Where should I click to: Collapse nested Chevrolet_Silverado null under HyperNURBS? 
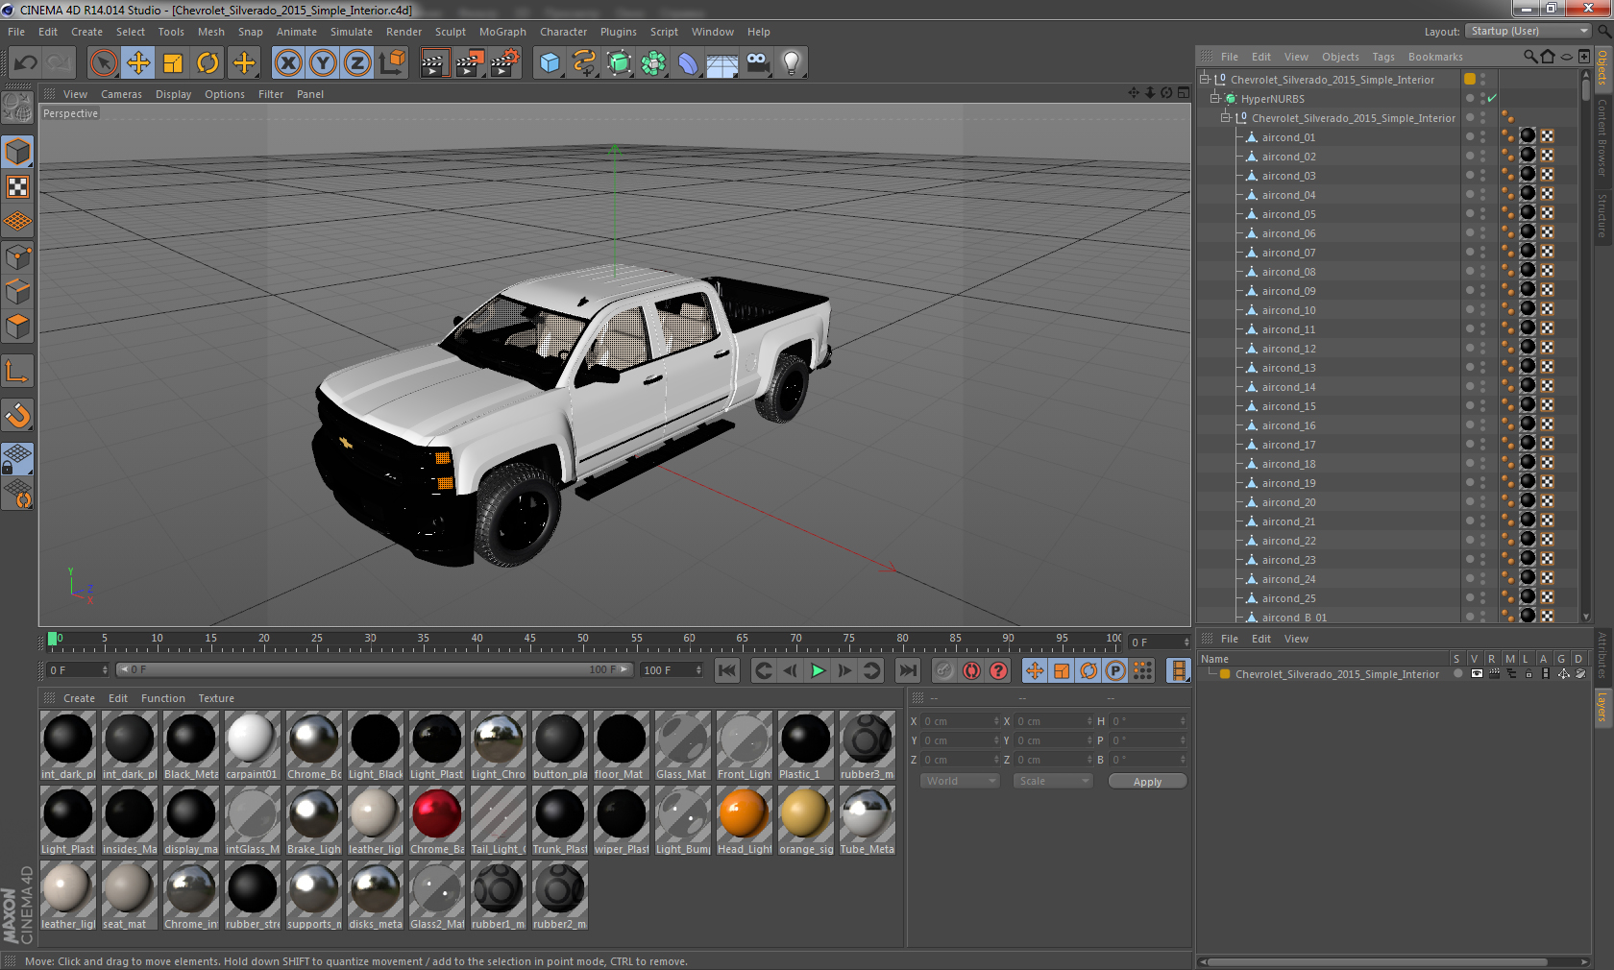coord(1226,118)
